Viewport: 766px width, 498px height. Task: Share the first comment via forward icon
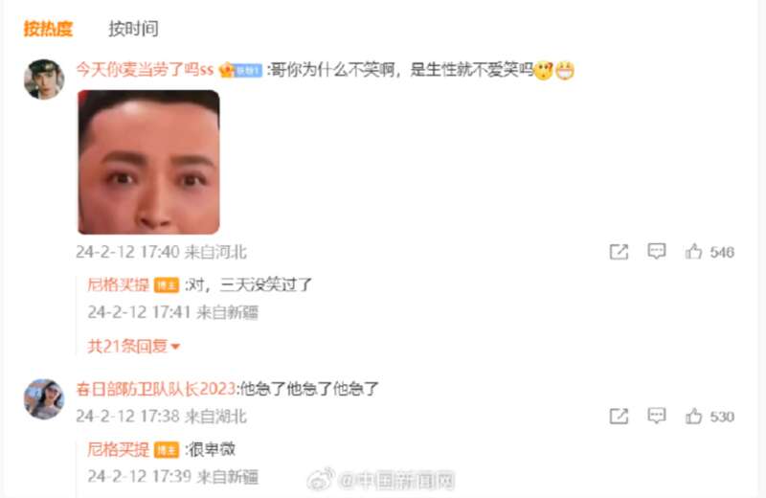619,252
